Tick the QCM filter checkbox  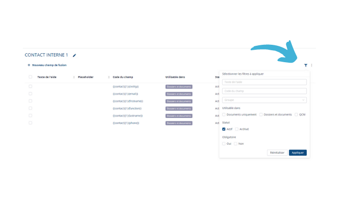pyautogui.click(x=296, y=114)
